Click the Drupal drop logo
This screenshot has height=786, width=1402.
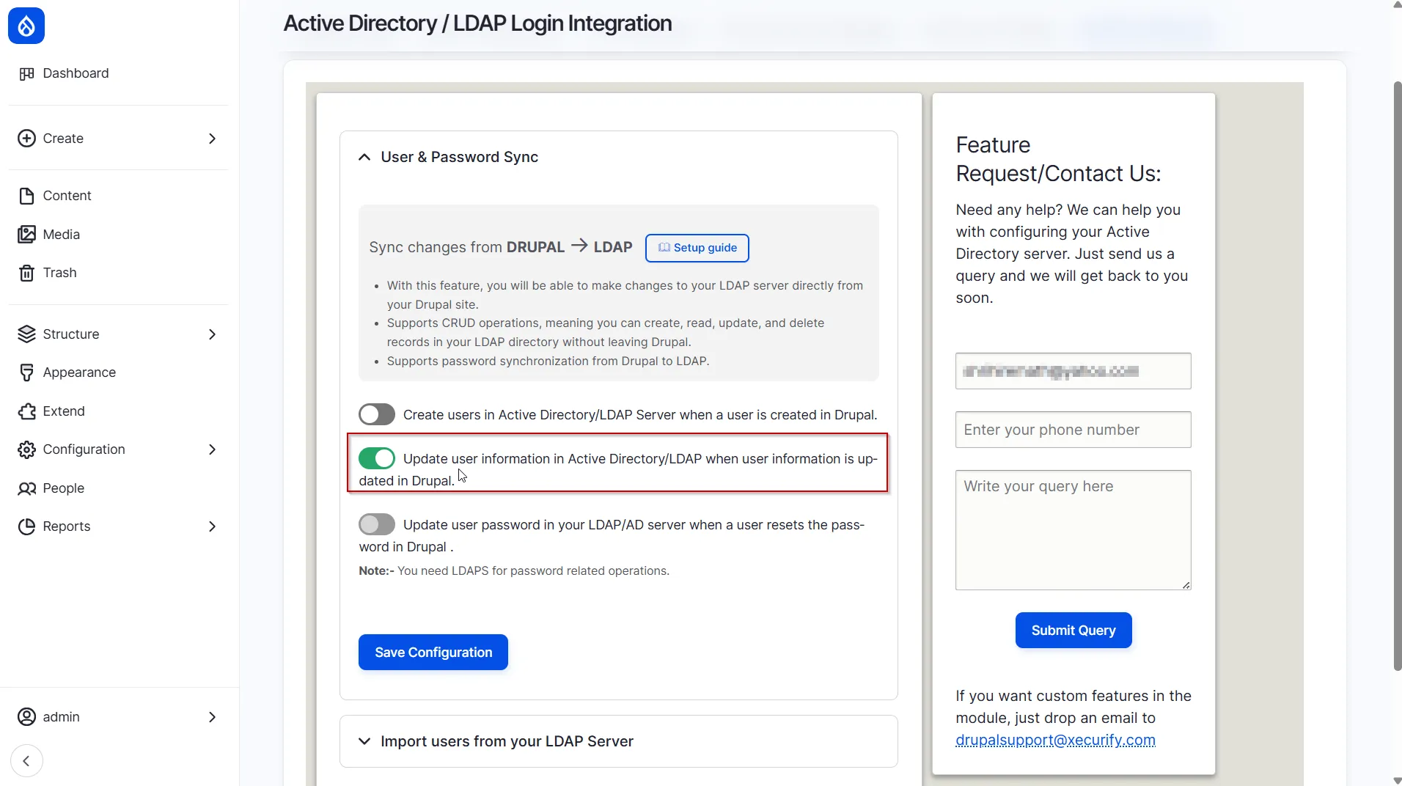(26, 26)
